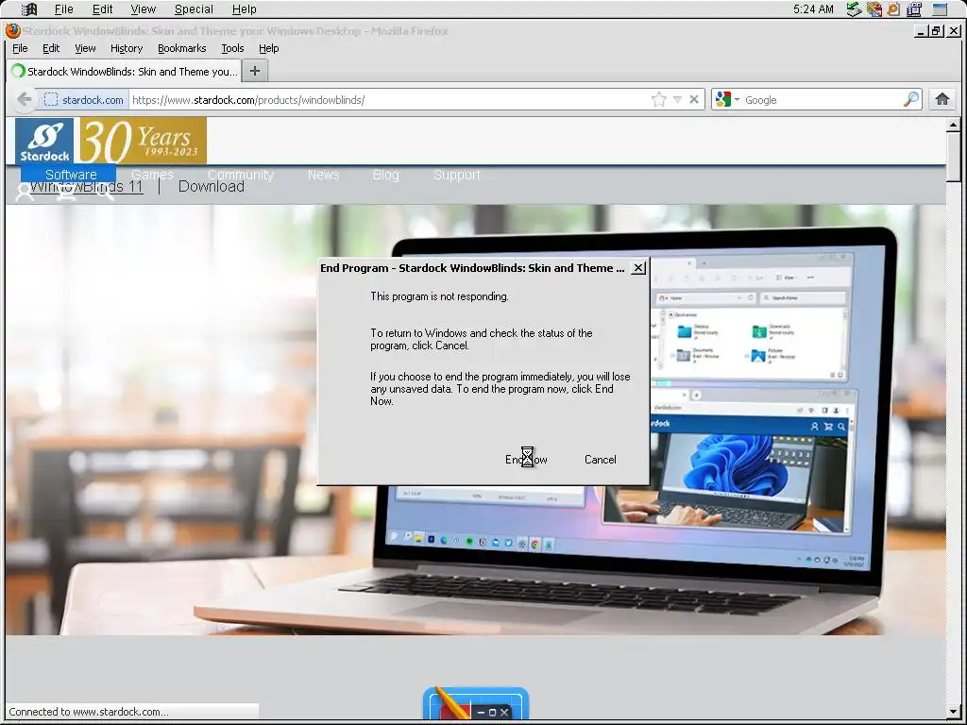Viewport: 967px width, 725px height.
Task: Open the Firefox Edit menu
Action: tap(51, 48)
